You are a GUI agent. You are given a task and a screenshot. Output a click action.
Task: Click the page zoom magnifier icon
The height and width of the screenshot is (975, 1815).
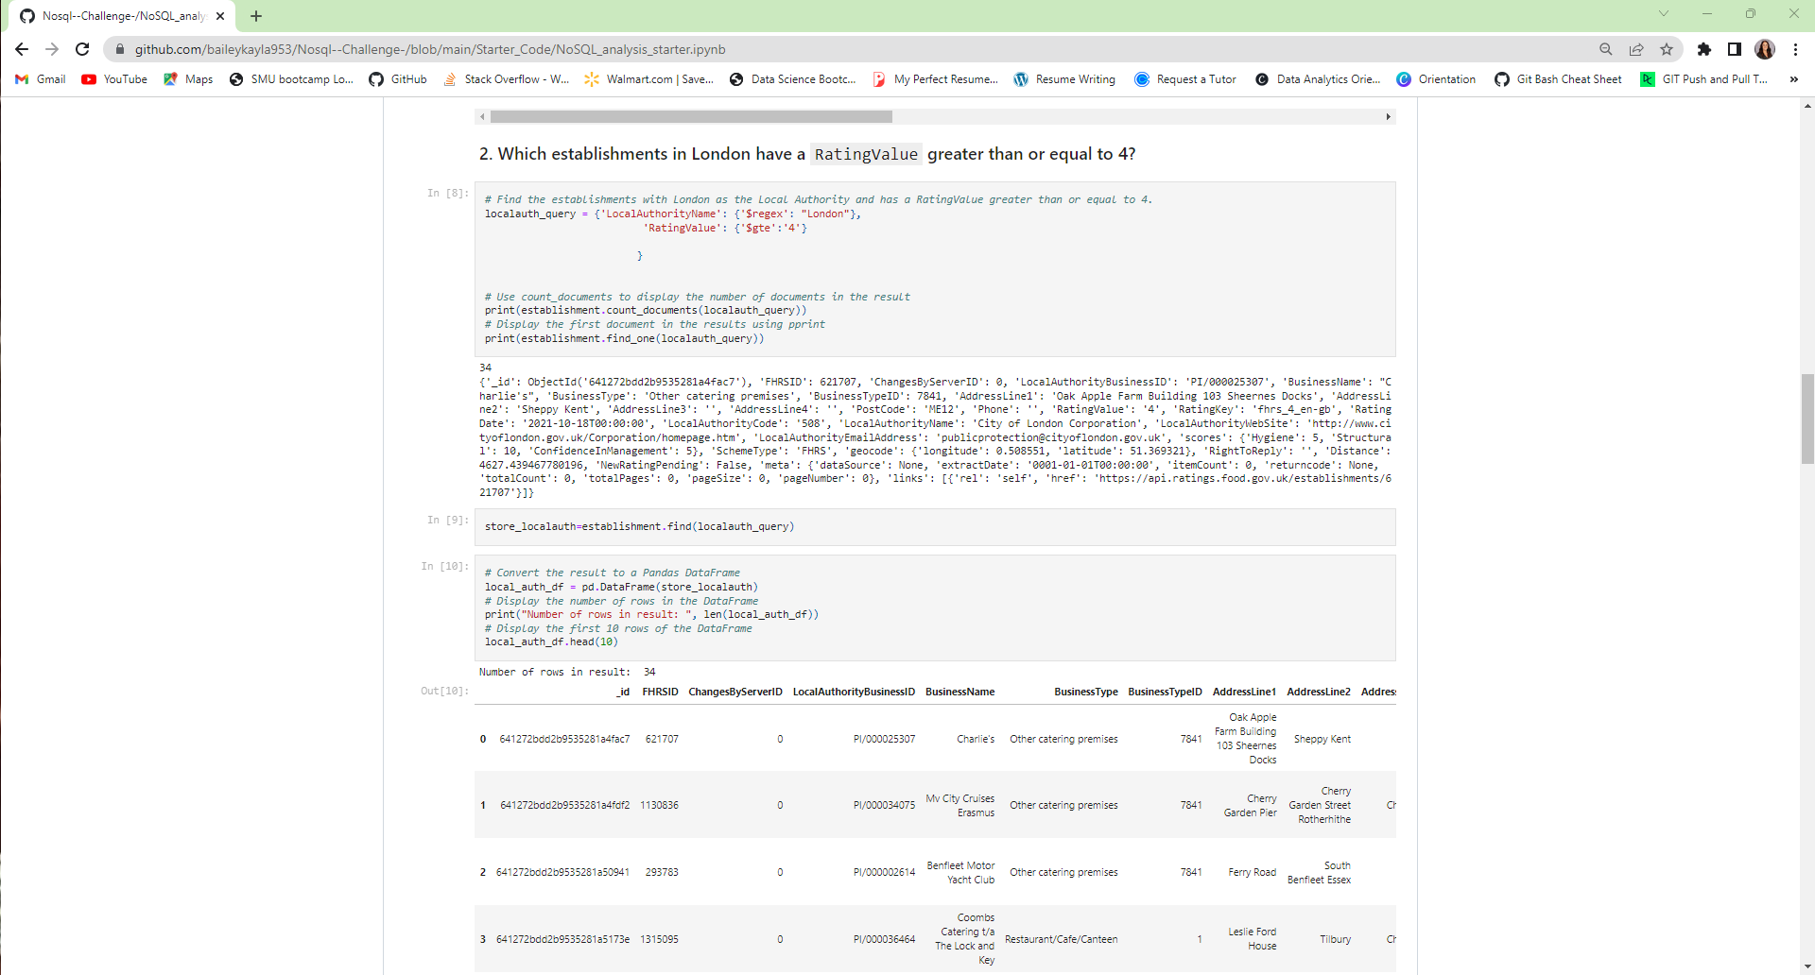pyautogui.click(x=1606, y=49)
